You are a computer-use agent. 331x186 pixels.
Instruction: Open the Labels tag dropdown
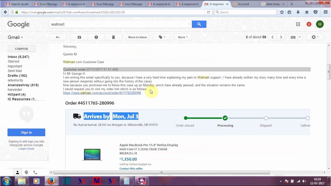click(x=162, y=37)
